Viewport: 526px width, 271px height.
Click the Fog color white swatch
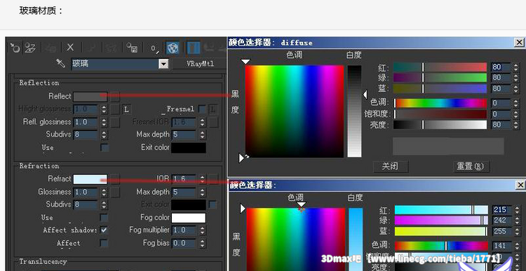189,218
